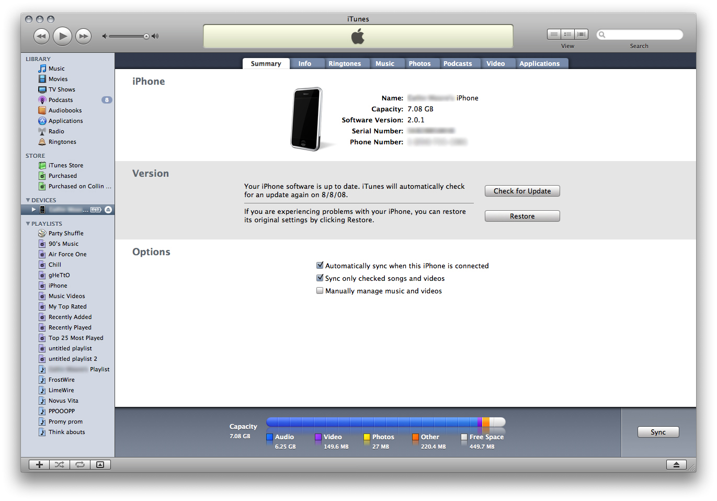The width and height of the screenshot is (717, 501).
Task: Open the gHeTtO smart playlist
Action: 68,275
